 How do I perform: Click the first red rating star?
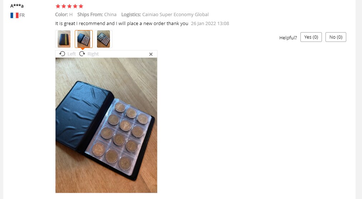tap(58, 6)
